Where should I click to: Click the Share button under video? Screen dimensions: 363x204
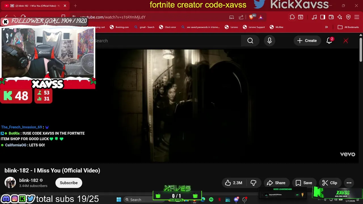pos(276,183)
